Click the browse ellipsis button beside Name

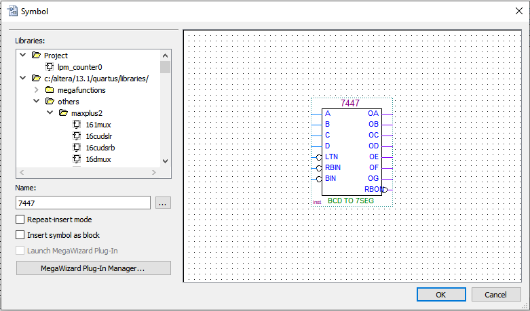click(163, 203)
